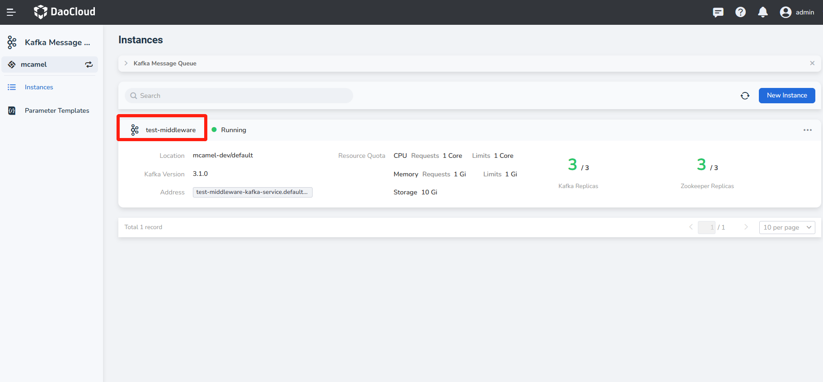The image size is (823, 382).
Task: Open the help question mark icon
Action: 740,12
